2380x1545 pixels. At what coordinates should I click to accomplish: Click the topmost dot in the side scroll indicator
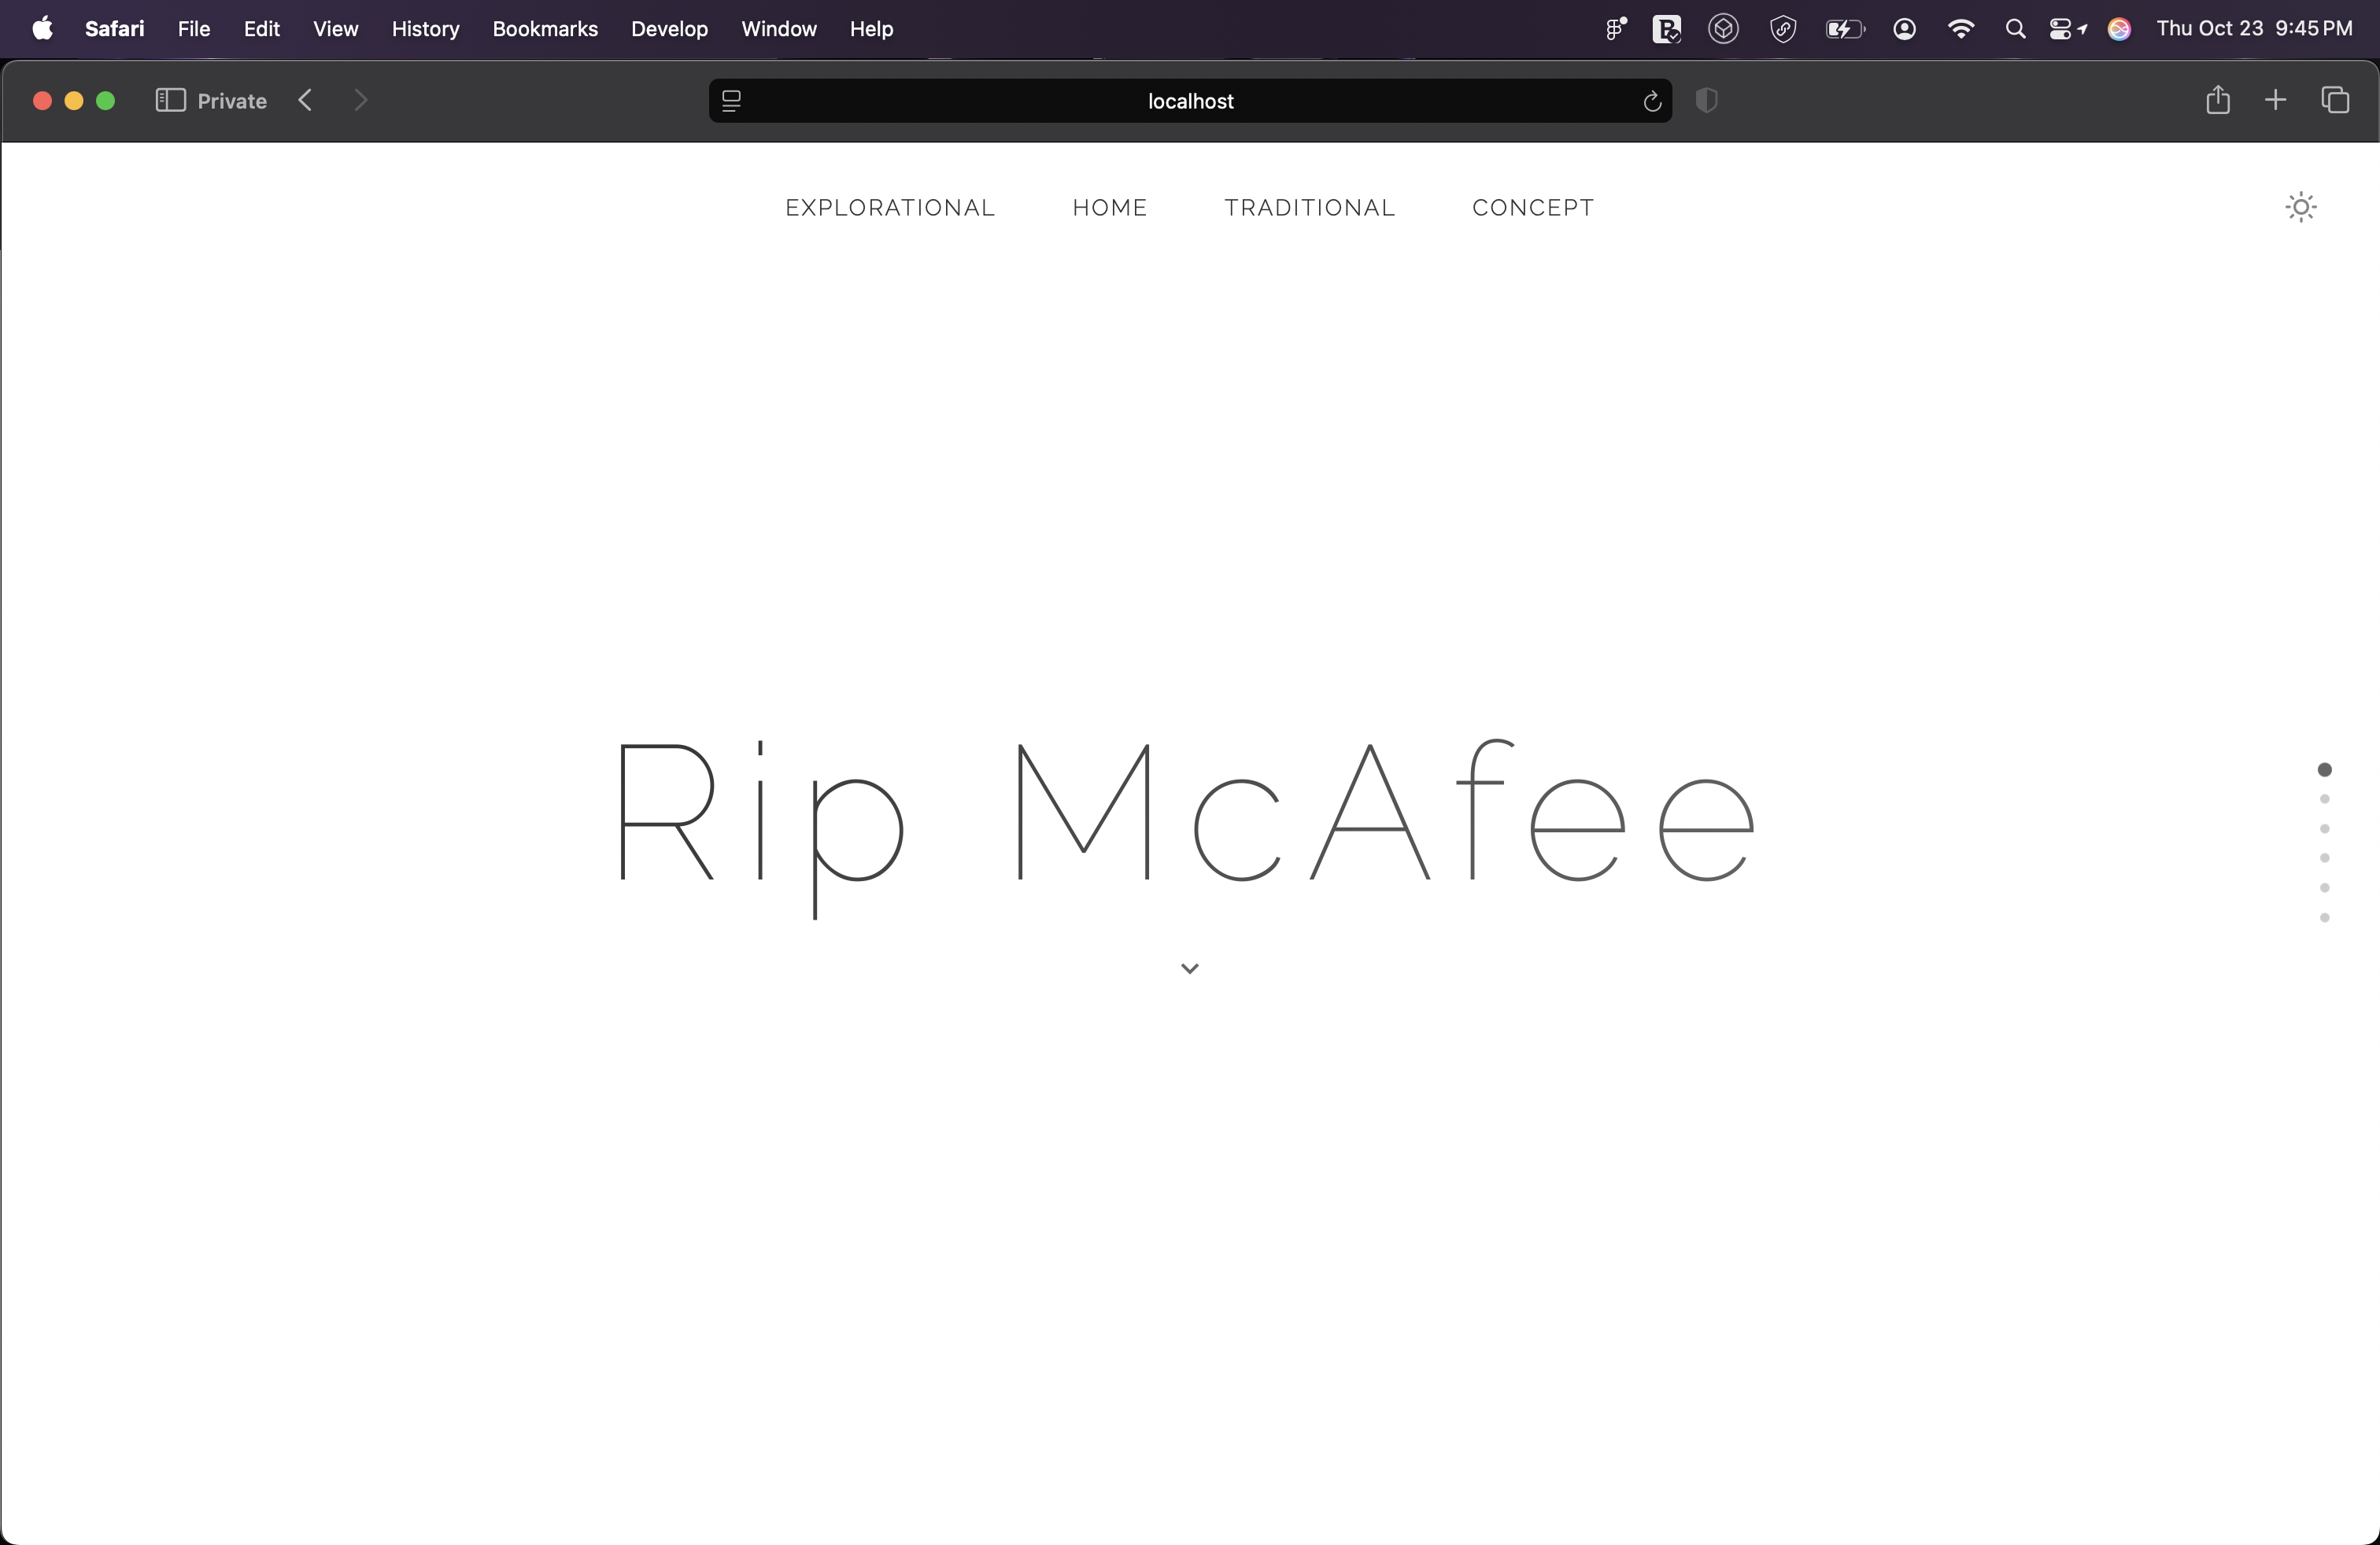tap(2325, 768)
